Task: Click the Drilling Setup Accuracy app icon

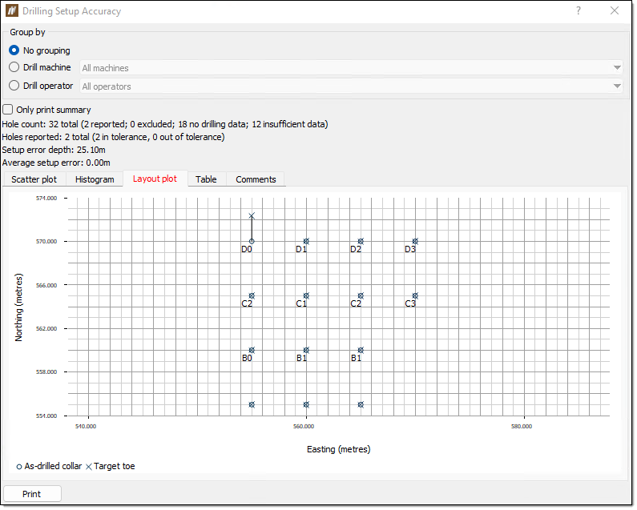Action: click(x=12, y=10)
